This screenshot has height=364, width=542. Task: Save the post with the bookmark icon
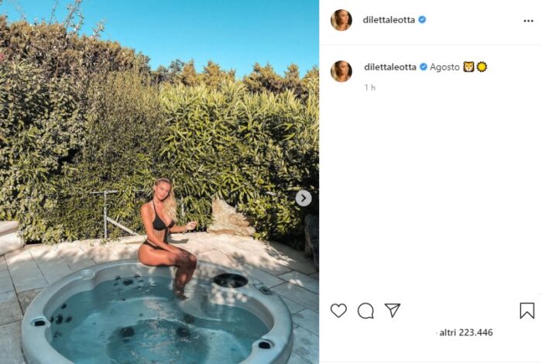pos(527,311)
